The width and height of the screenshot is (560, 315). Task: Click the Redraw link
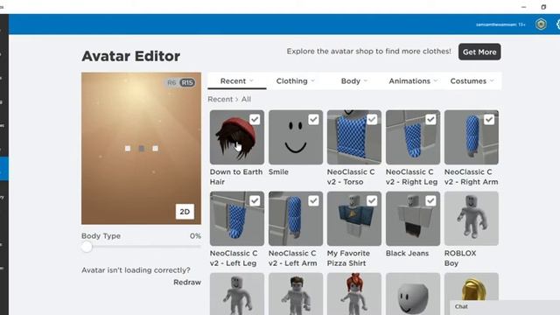click(187, 282)
